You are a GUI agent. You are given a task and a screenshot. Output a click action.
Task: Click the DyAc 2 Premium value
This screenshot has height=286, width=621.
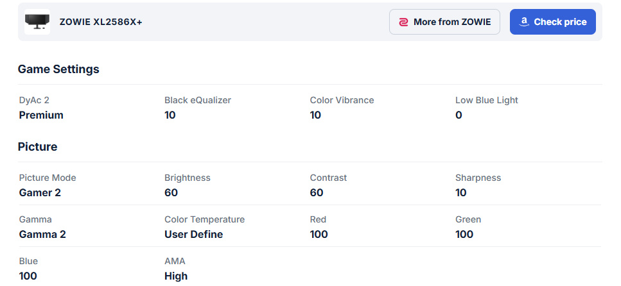[41, 115]
